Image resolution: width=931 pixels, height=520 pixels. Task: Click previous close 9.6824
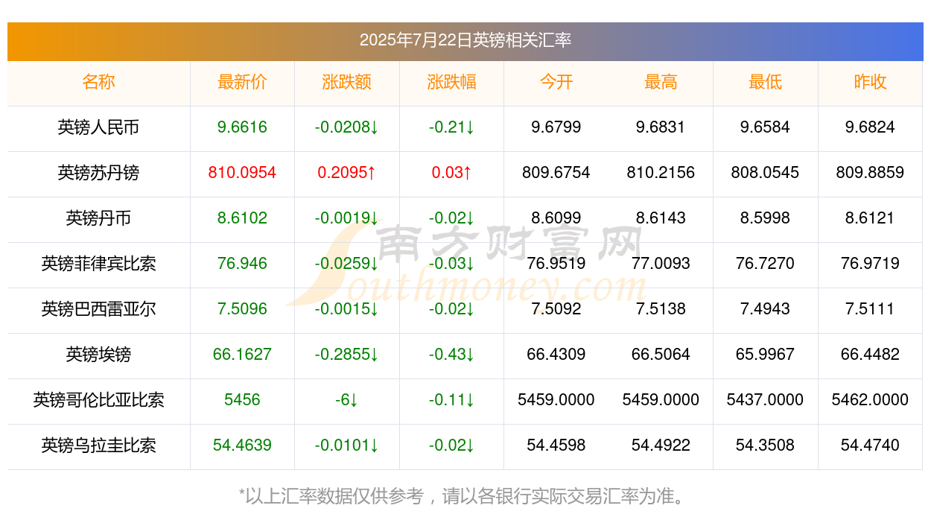[870, 127]
